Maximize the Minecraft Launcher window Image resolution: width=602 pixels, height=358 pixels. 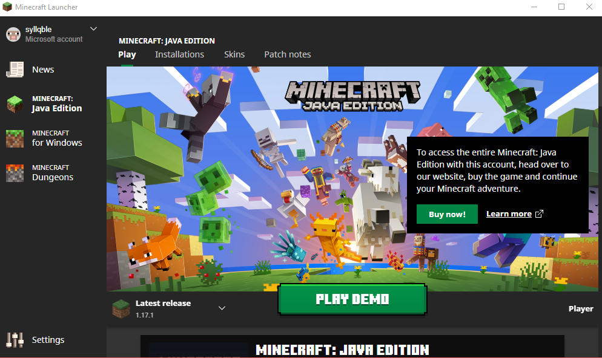[561, 7]
